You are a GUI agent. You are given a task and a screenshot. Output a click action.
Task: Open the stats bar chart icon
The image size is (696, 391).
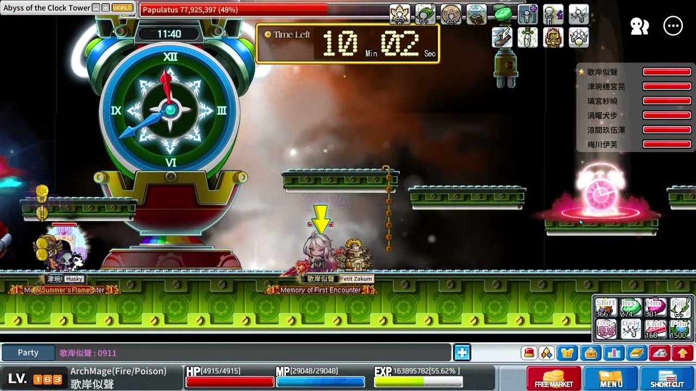613,353
